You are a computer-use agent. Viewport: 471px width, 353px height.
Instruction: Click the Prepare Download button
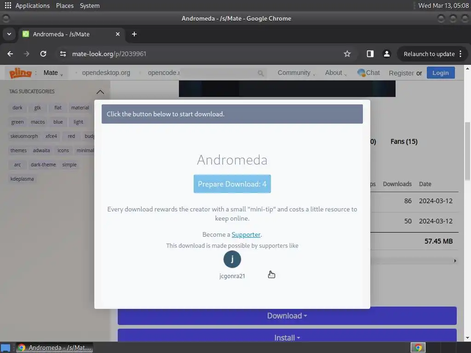[232, 184]
